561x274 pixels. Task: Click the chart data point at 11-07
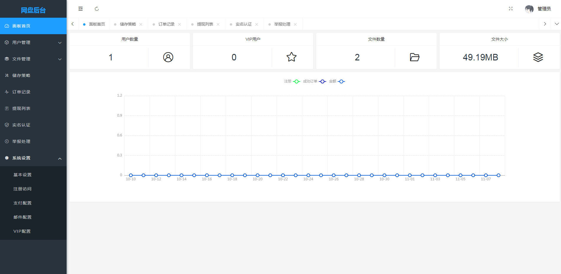tap(486, 175)
